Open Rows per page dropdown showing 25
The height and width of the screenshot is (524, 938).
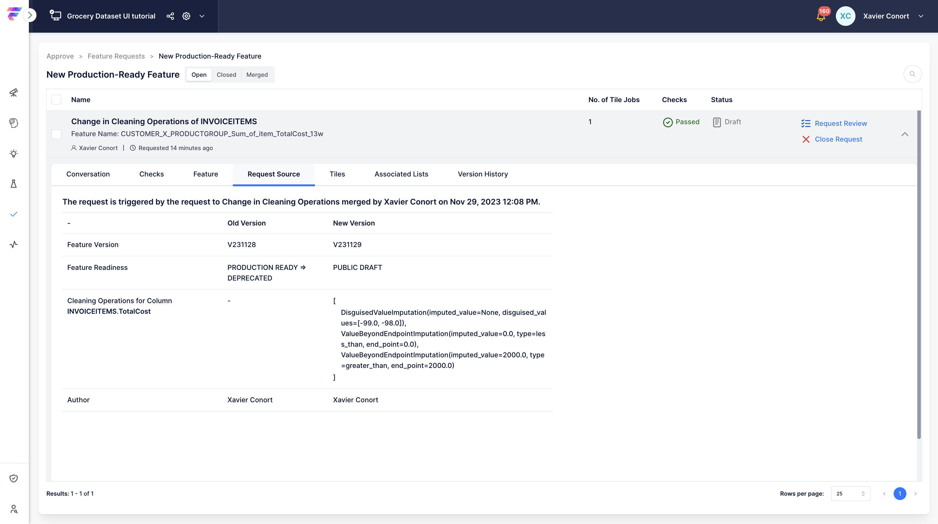point(850,493)
